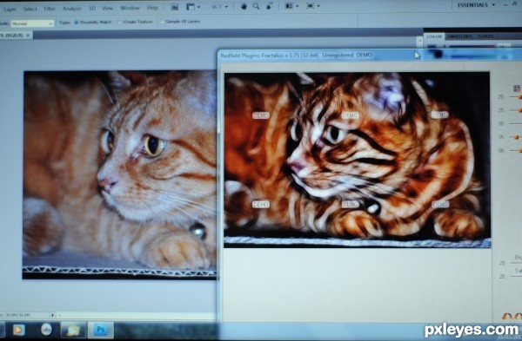Click the vertical scrollbar up arrow

[x=419, y=41]
